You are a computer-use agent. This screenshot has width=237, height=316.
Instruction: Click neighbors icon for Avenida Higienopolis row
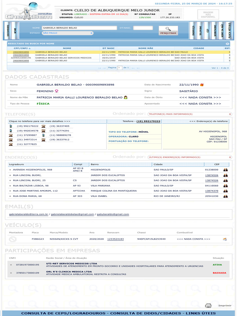[226, 170]
